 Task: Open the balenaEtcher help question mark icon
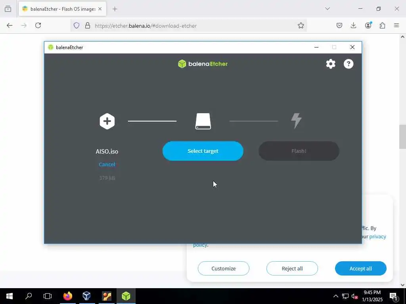[349, 64]
